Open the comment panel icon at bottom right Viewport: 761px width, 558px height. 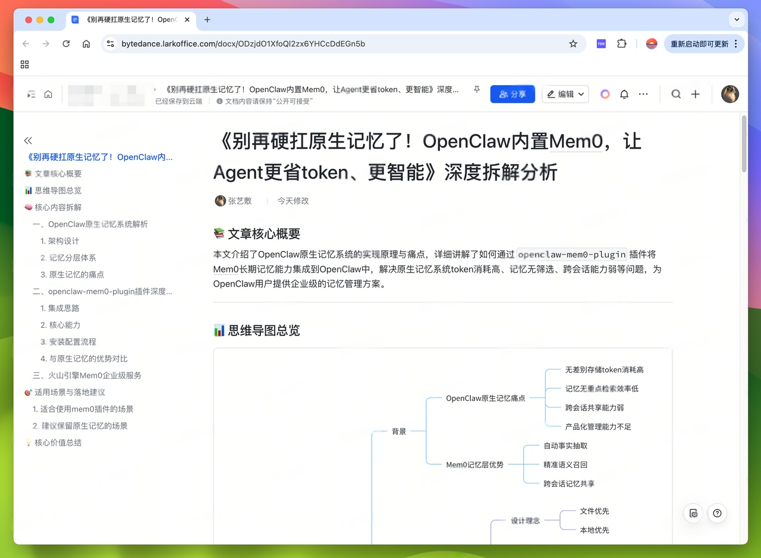693,513
